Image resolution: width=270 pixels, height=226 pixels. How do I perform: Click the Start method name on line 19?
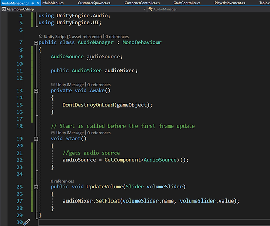(x=73, y=139)
